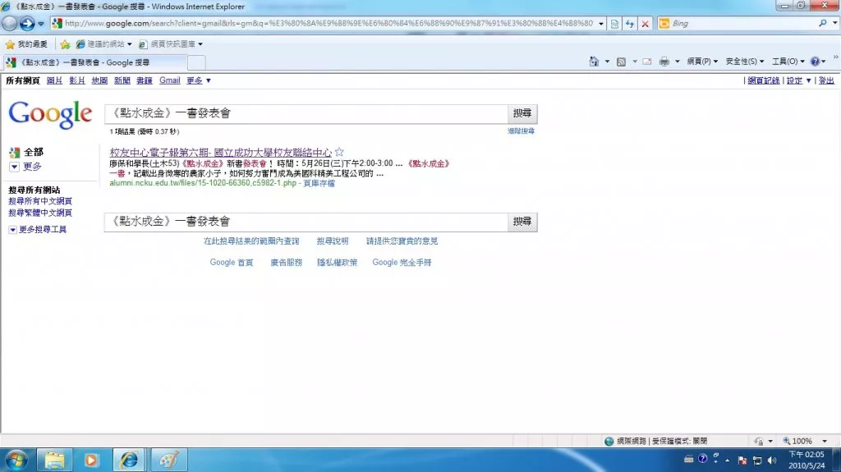The width and height of the screenshot is (841, 472).
Task: Click the compatibility view icon in address bar
Action: point(614,24)
